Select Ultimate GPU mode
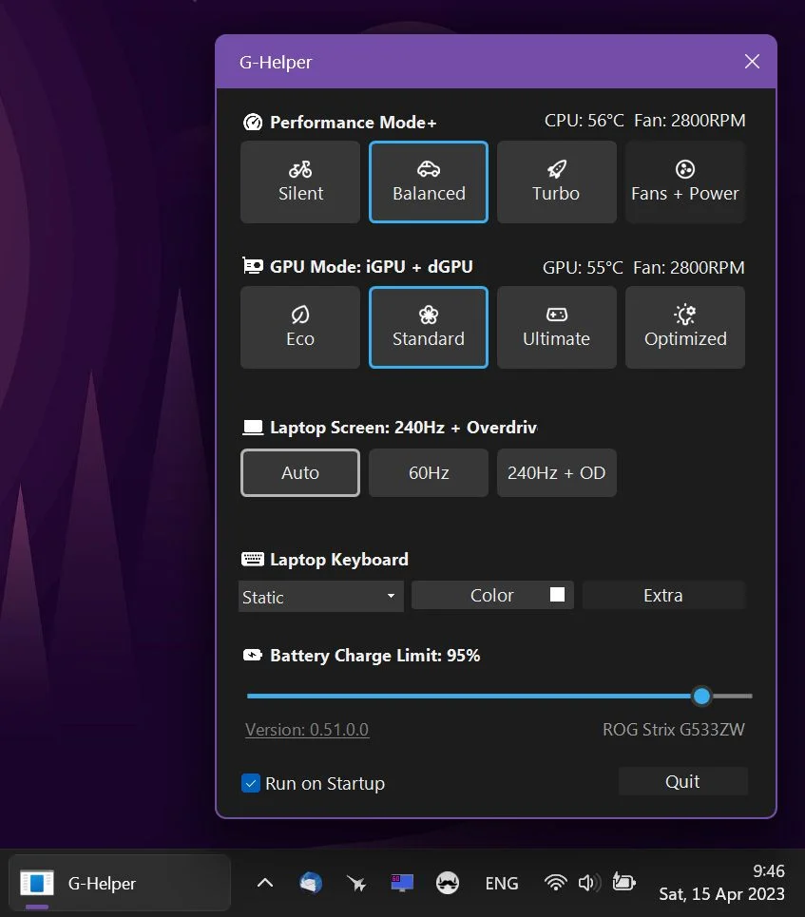This screenshot has height=917, width=805. coord(556,328)
